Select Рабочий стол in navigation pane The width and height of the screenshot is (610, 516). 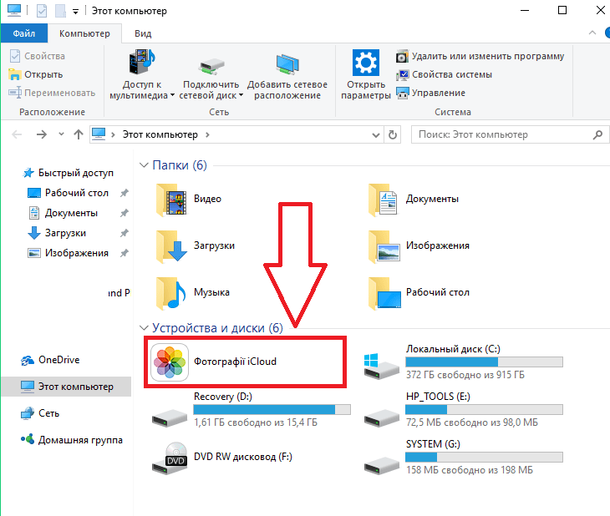click(68, 193)
